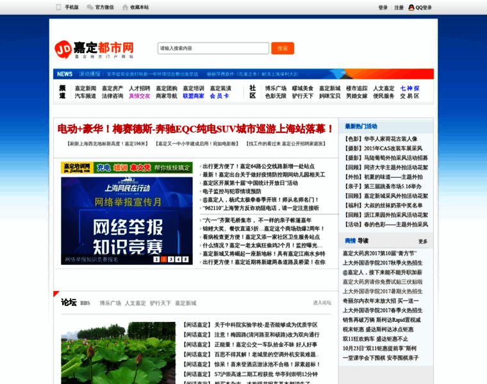487x384 pixels.
Task: Open 嘉定64路公交线路新增站点 news
Action: [258, 166]
